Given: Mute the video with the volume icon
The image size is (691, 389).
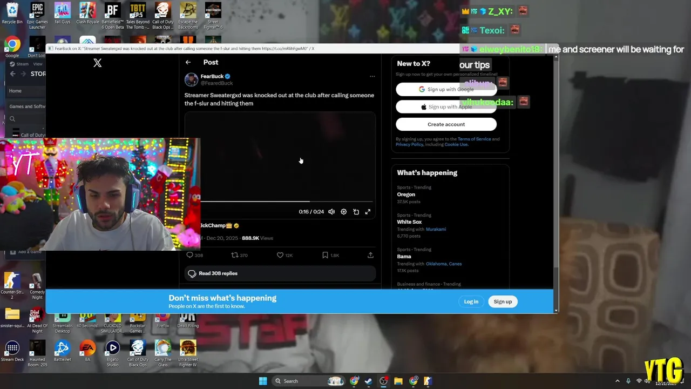Looking at the screenshot, I should coord(331,212).
